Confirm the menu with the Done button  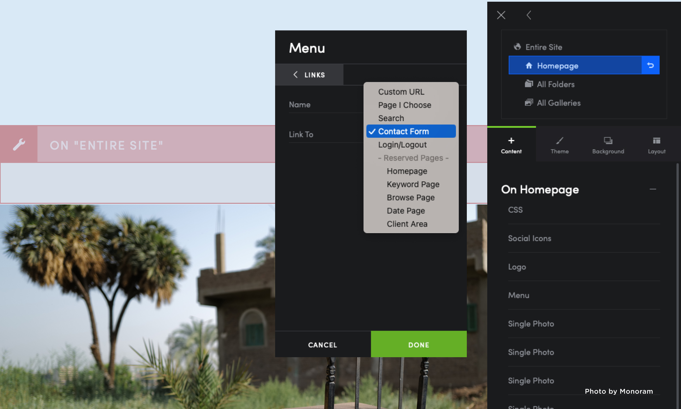pyautogui.click(x=418, y=345)
